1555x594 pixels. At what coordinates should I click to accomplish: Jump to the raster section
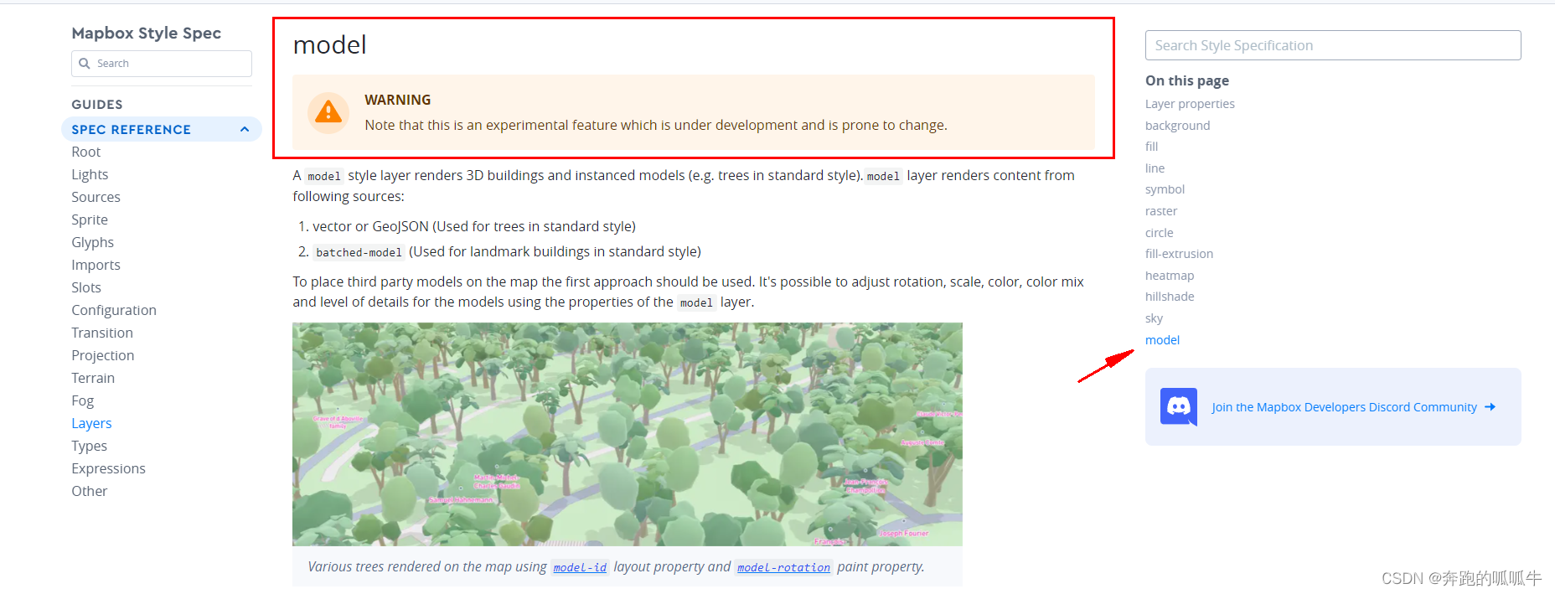point(1161,211)
